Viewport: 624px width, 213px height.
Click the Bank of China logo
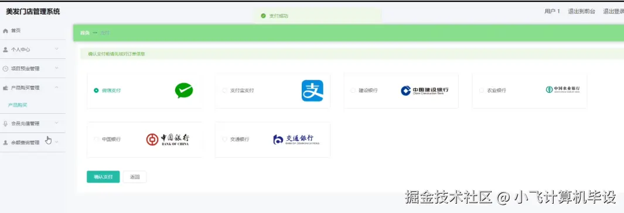pos(168,139)
